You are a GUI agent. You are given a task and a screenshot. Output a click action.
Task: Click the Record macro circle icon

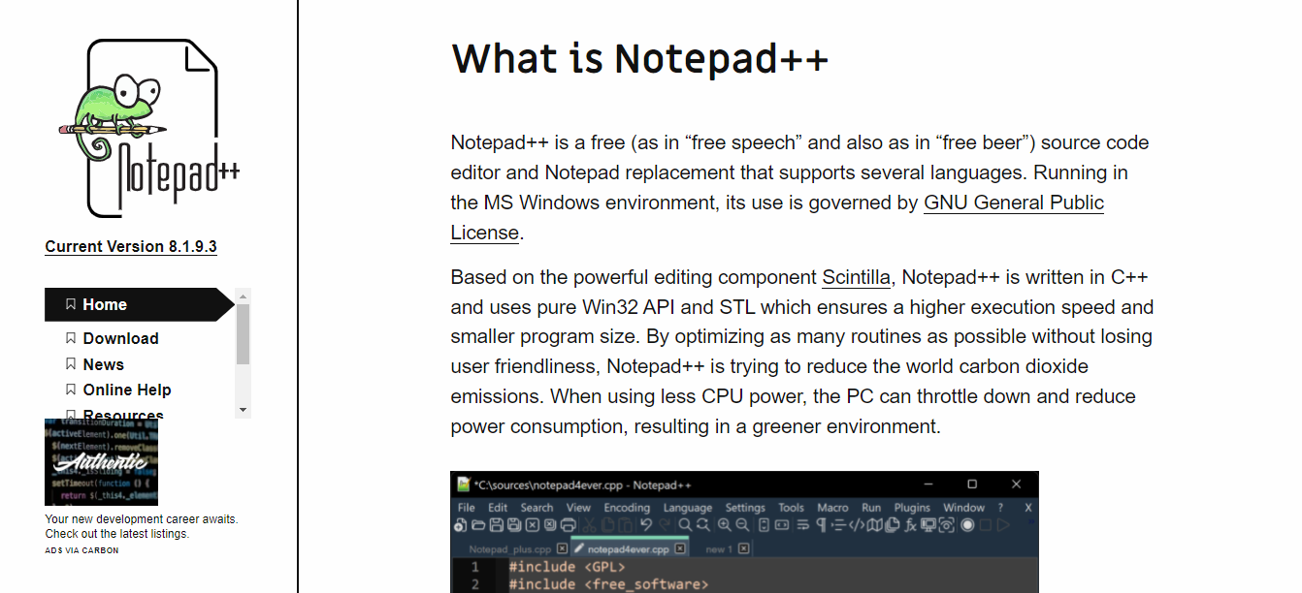point(967,525)
